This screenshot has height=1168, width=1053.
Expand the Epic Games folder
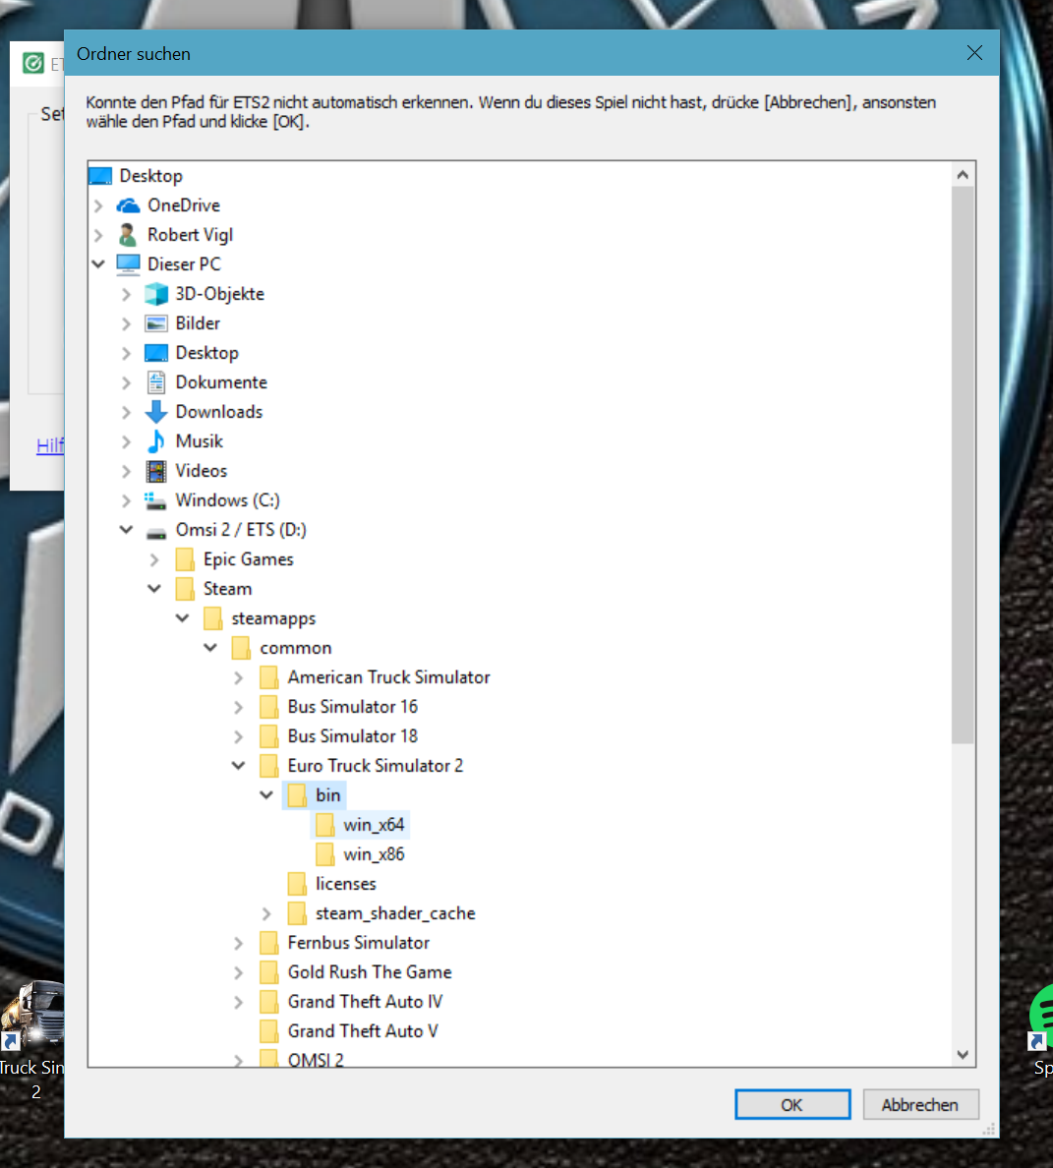click(x=154, y=559)
